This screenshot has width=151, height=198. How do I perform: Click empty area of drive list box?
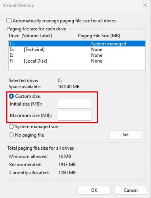[77, 67]
